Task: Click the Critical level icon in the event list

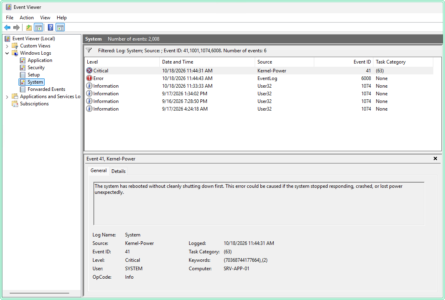Action: tap(89, 71)
